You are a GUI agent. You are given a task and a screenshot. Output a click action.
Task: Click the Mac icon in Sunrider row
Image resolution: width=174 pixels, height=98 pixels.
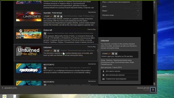pos(58,16)
